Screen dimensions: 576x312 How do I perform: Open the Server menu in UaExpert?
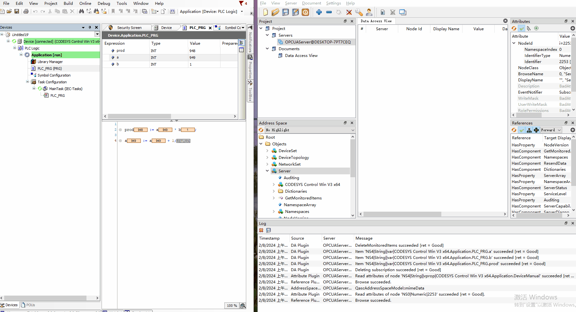[291, 3]
